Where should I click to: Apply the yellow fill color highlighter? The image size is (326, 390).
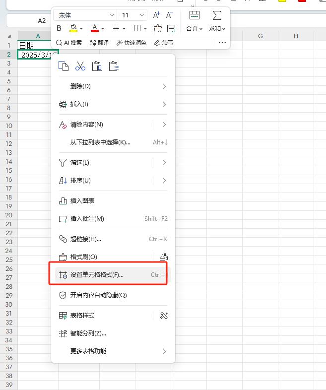(73, 28)
